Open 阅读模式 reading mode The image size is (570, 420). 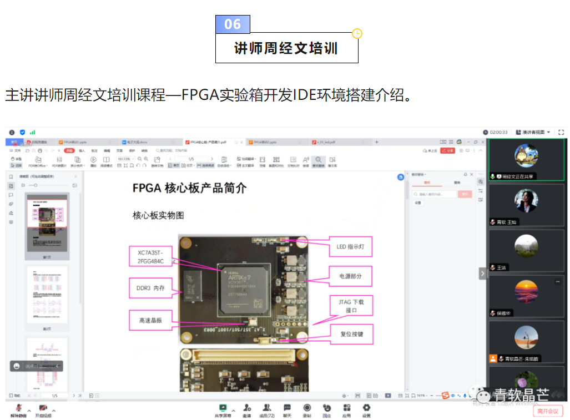pyautogui.click(x=106, y=162)
